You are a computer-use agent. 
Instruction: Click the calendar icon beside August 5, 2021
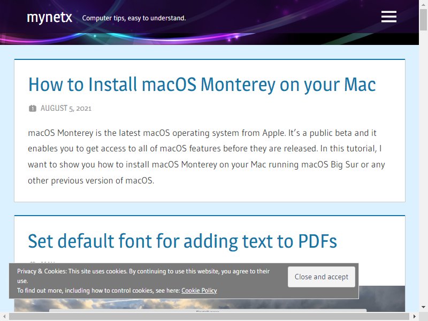pyautogui.click(x=33, y=109)
